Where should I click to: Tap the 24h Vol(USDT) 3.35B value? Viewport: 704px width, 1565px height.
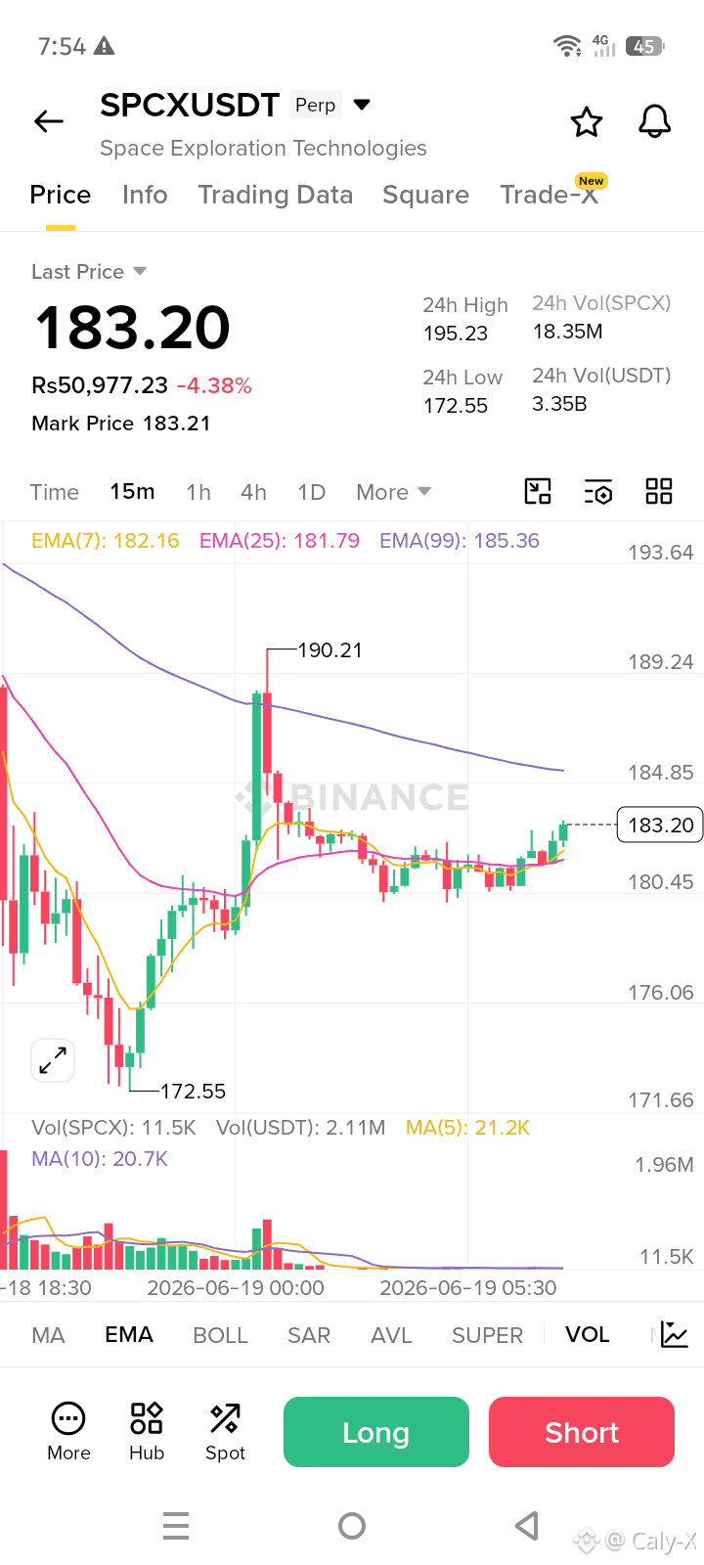coord(559,404)
